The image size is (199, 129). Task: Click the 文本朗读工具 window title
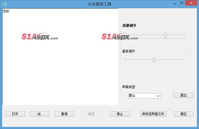(x=100, y=4)
